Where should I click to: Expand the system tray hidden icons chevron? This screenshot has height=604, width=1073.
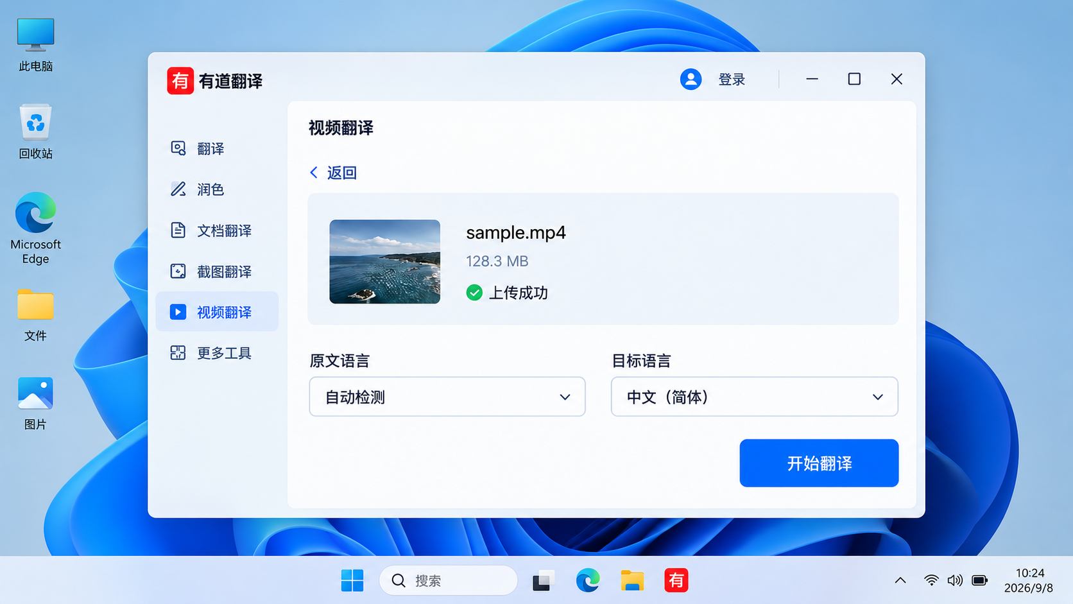(x=900, y=580)
